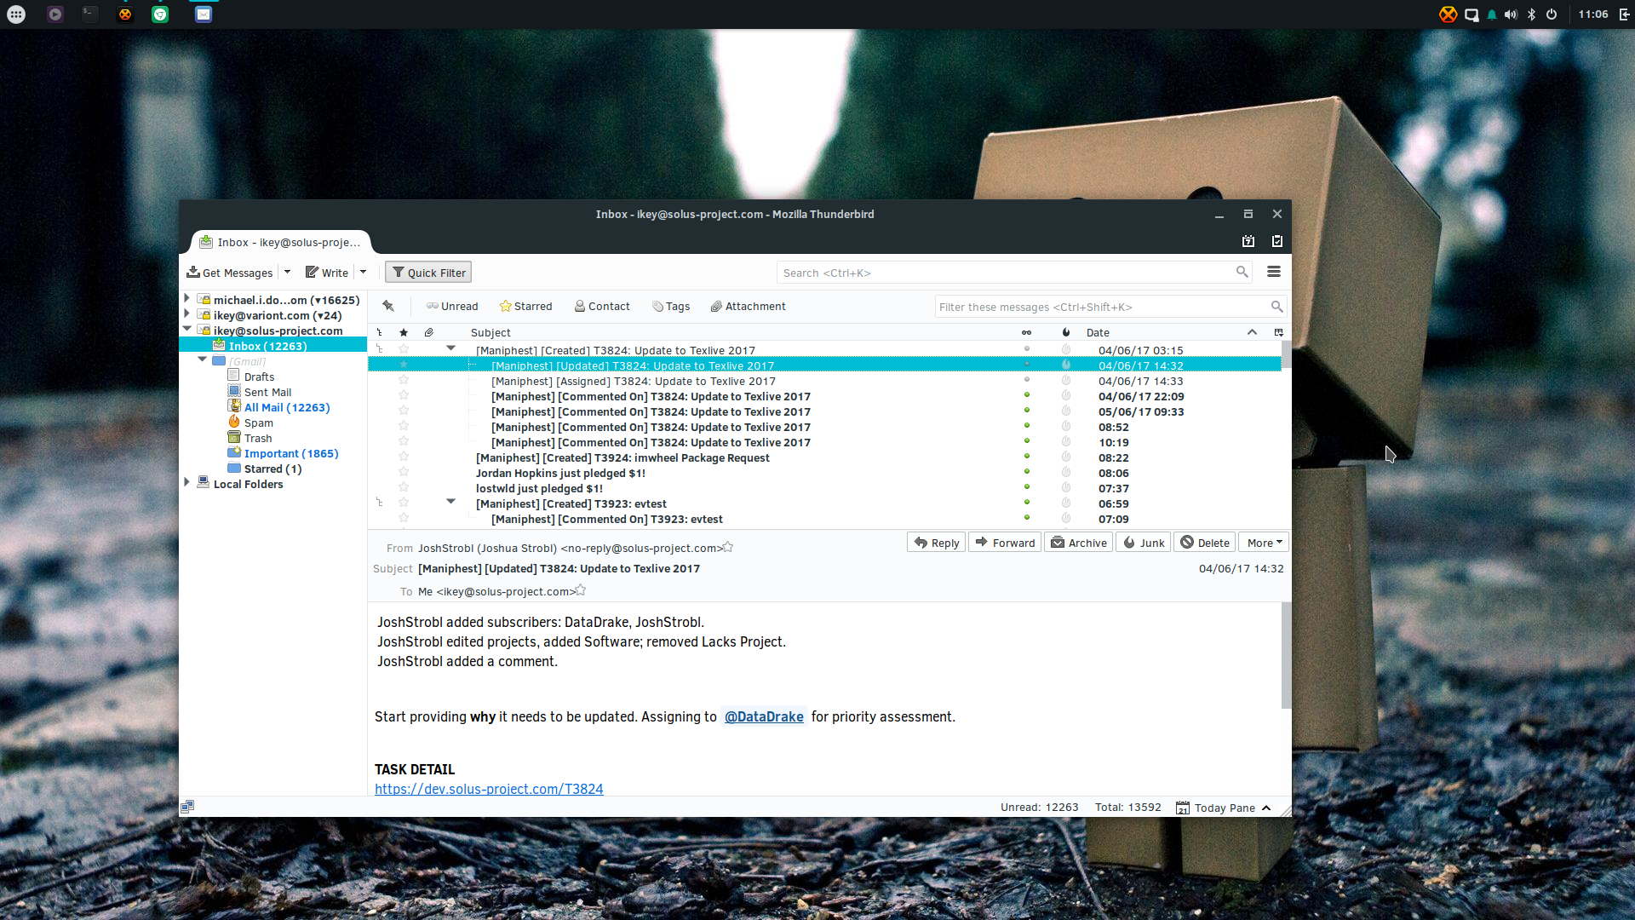Click Get Messages button
This screenshot has width=1635, height=920.
tap(230, 273)
